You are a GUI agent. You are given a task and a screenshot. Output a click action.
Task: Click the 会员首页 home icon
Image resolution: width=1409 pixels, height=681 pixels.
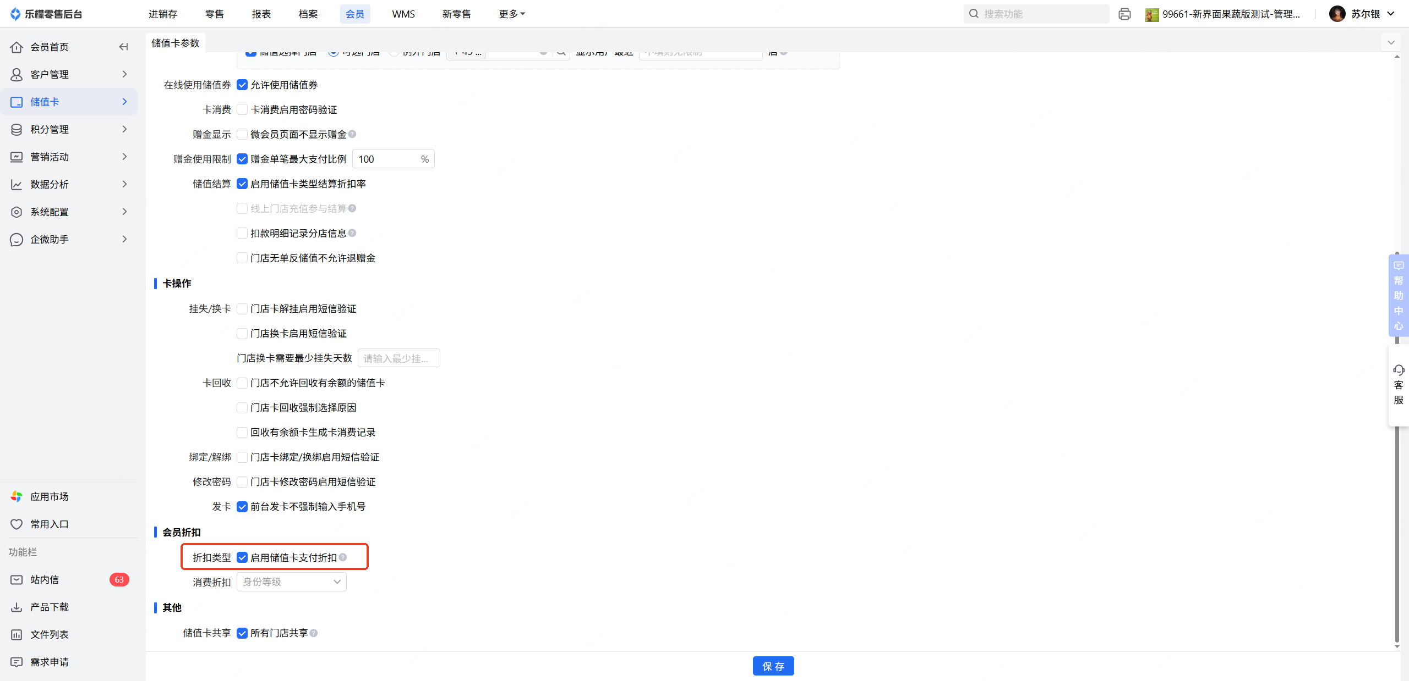tap(17, 47)
